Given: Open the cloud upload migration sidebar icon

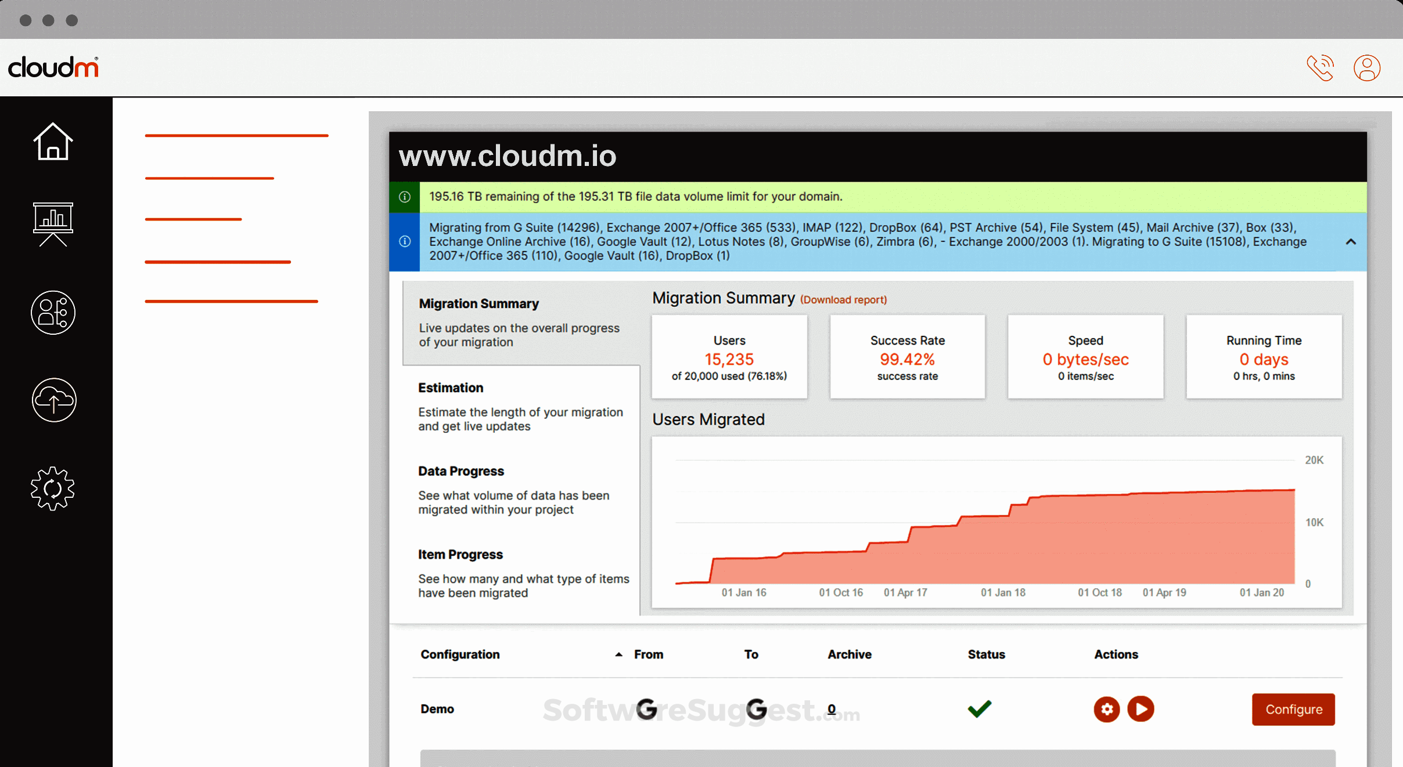Looking at the screenshot, I should click(53, 400).
